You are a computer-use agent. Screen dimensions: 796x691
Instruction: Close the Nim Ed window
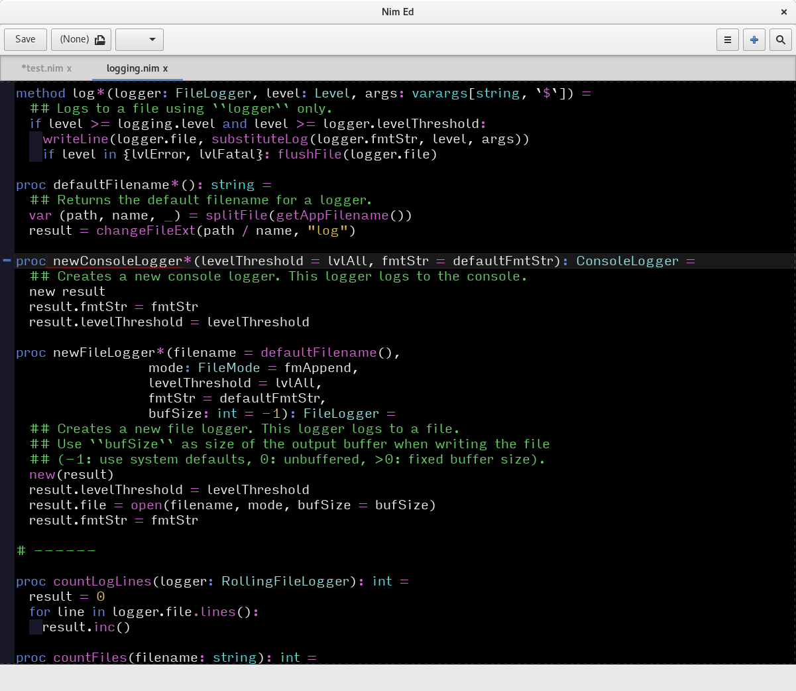point(784,12)
